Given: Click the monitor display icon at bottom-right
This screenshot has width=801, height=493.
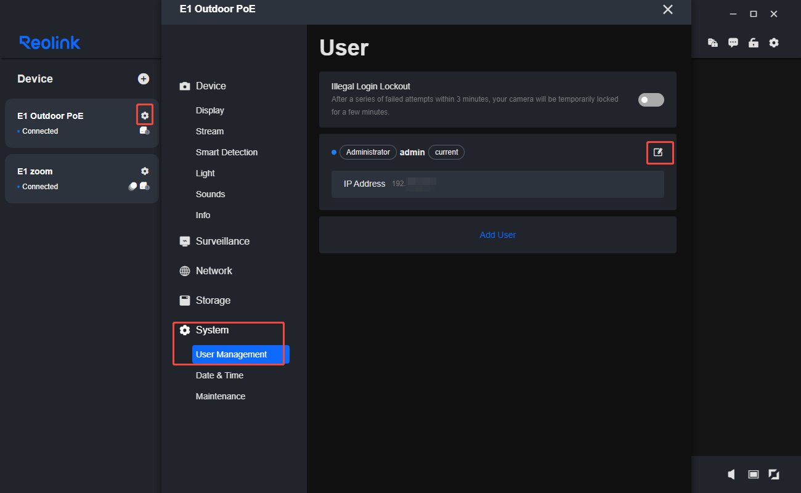Looking at the screenshot, I should (752, 475).
